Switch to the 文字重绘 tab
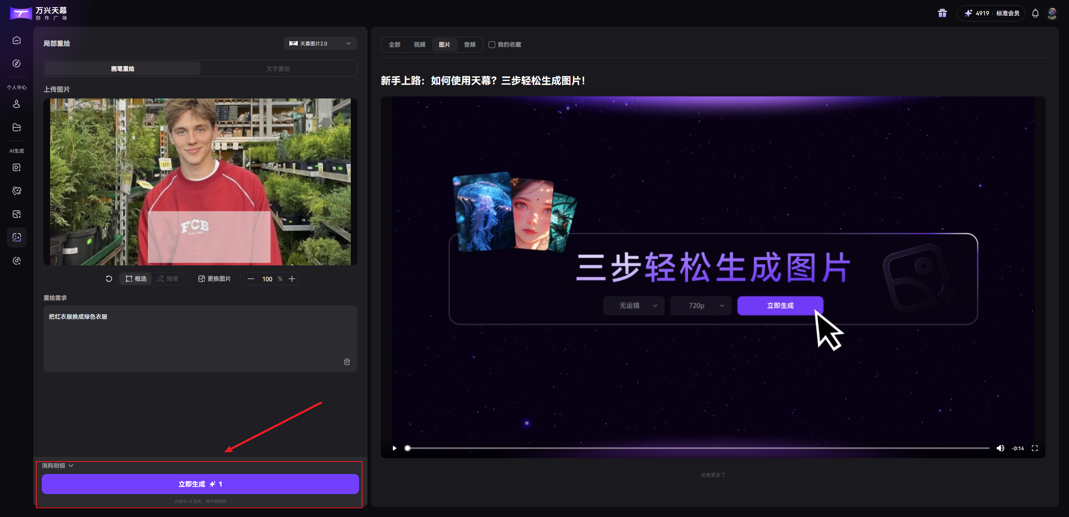The image size is (1069, 517). [x=278, y=68]
